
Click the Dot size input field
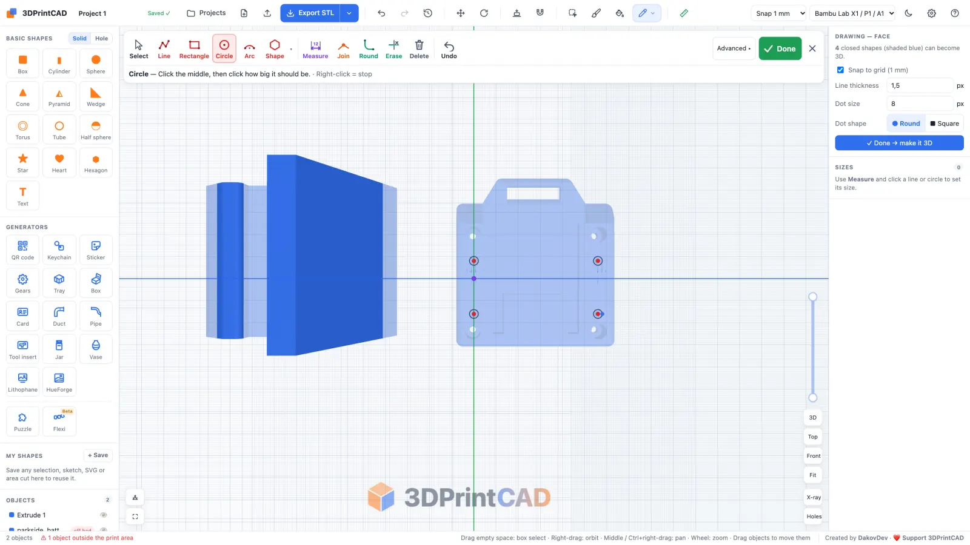pyautogui.click(x=920, y=104)
